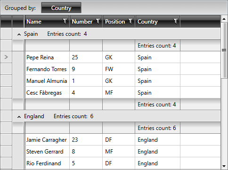228x170 pixels.
Task: Click GK position in Pepe Reina row
Action: (119, 57)
